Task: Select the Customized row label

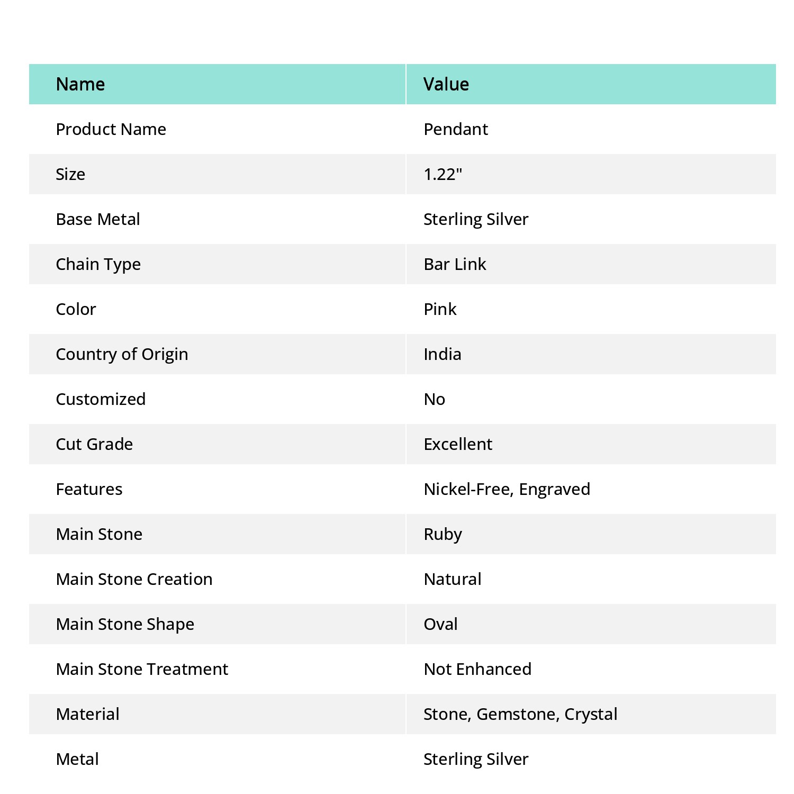Action: [101, 399]
